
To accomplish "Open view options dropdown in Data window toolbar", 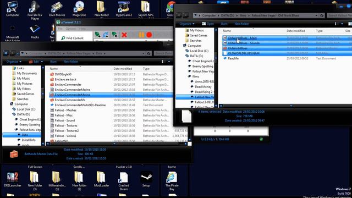I will point(169,62).
